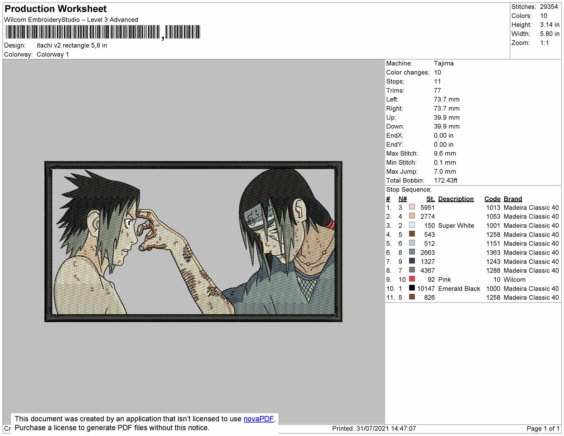The image size is (564, 436).
Task: Click the embroidery design preview image
Action: 193,241
